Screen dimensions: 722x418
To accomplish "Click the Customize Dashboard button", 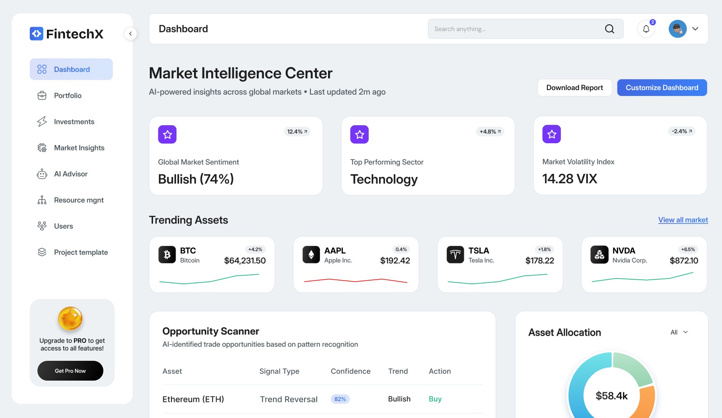I will pyautogui.click(x=662, y=87).
